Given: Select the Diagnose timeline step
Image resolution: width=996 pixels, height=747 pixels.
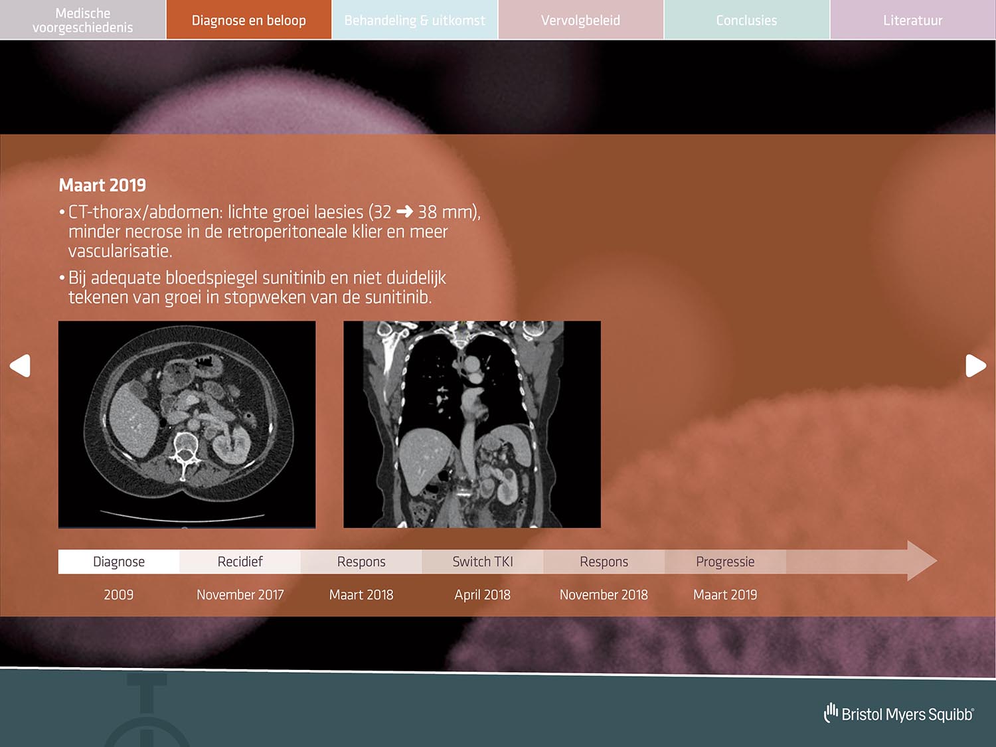Looking at the screenshot, I should coord(119,562).
